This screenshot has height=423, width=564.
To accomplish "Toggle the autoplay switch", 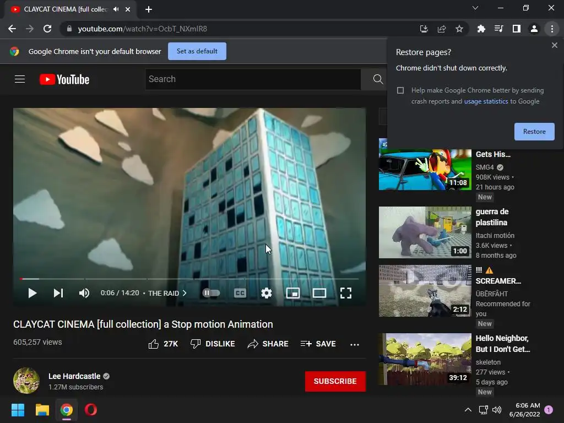I will point(211,293).
